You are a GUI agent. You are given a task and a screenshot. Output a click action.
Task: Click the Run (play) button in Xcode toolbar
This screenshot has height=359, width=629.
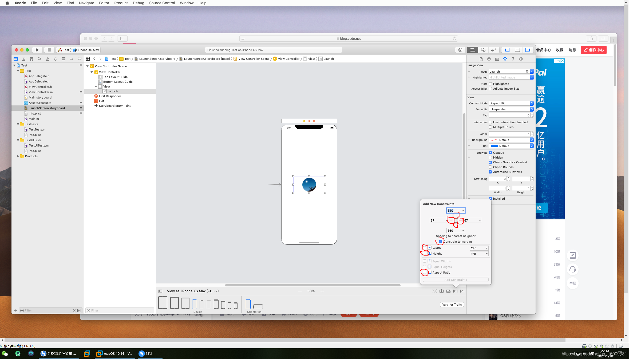pos(37,50)
